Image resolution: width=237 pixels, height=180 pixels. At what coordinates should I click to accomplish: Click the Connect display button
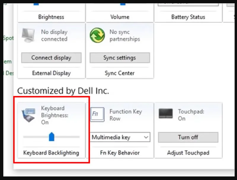51,58
